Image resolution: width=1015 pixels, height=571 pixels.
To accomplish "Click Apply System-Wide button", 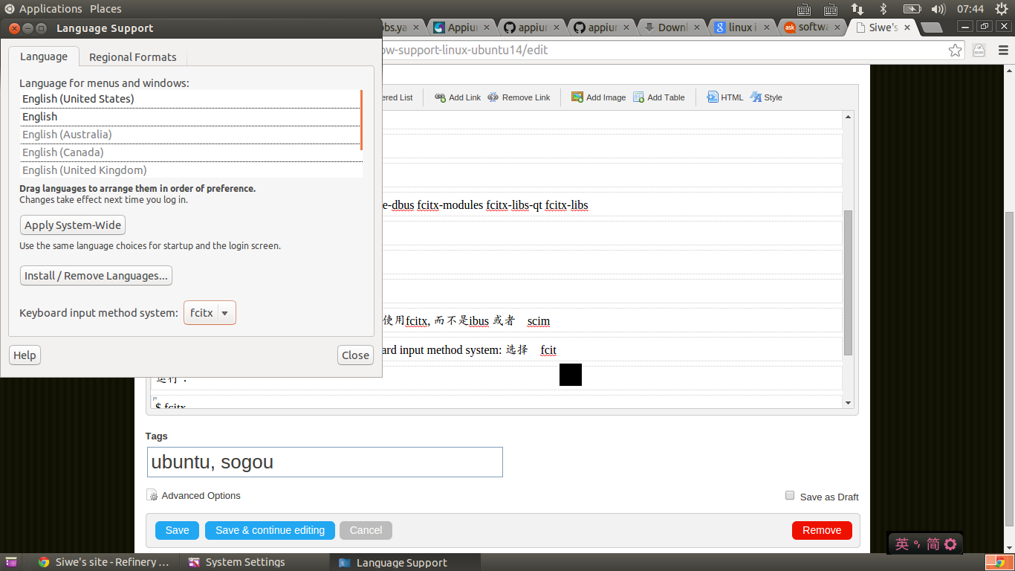I will tap(72, 225).
